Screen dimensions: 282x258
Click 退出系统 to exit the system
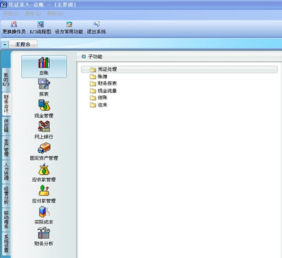(x=96, y=27)
